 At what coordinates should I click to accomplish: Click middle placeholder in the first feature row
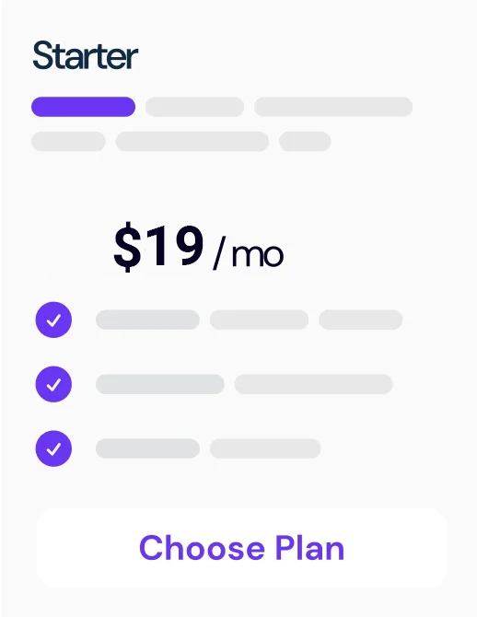259,320
